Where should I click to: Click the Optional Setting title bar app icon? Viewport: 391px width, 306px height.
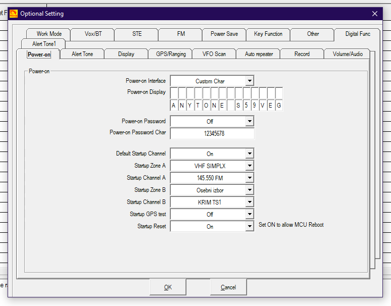pyautogui.click(x=14, y=14)
